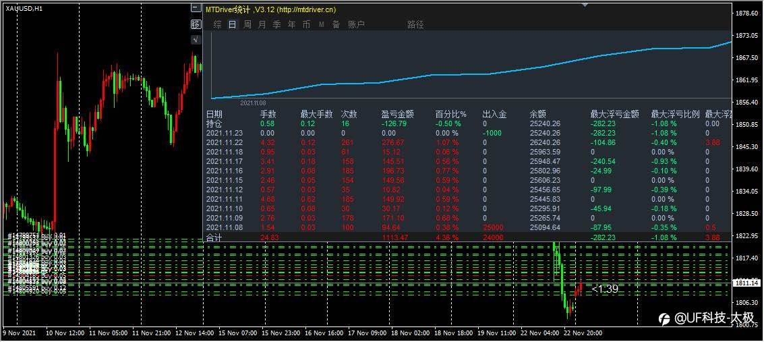Viewport: 764px width, 342px height.
Task: Select the 季 quarterly tab
Action: (277, 24)
